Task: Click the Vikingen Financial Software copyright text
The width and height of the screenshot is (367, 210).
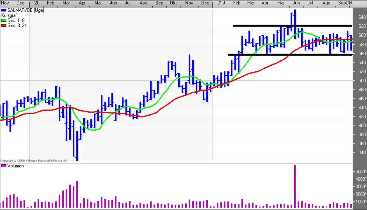Action: (x=34, y=160)
